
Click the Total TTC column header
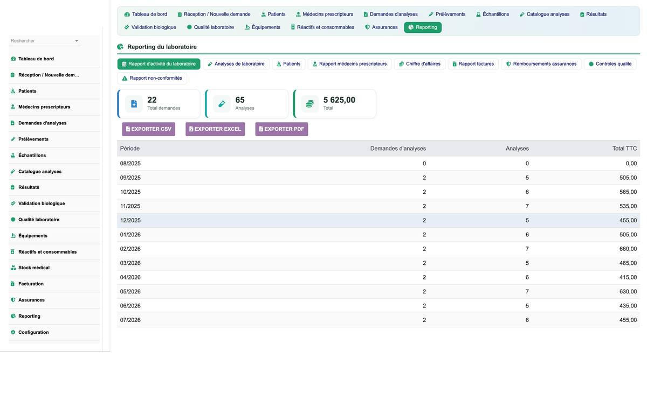[624, 149]
